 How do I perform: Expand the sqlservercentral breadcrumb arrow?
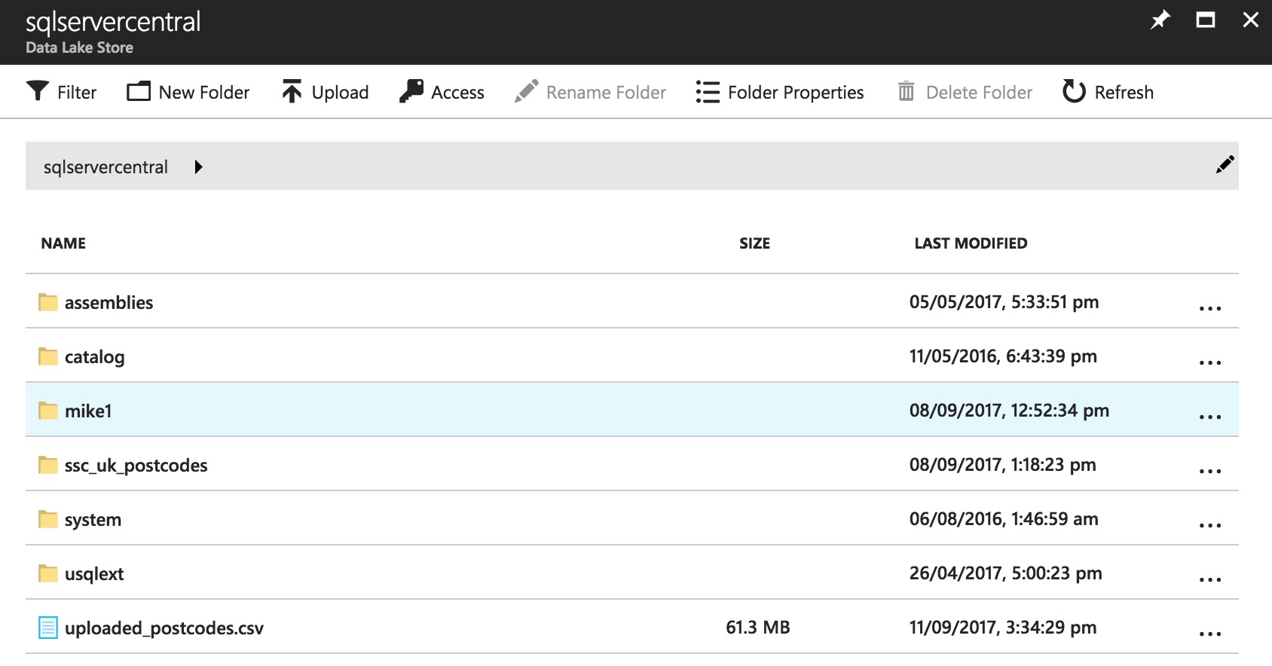coord(198,166)
